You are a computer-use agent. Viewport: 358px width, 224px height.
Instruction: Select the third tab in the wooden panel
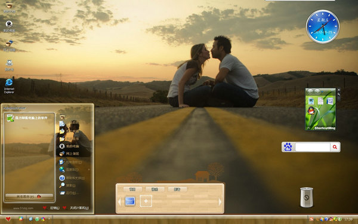click(x=177, y=189)
